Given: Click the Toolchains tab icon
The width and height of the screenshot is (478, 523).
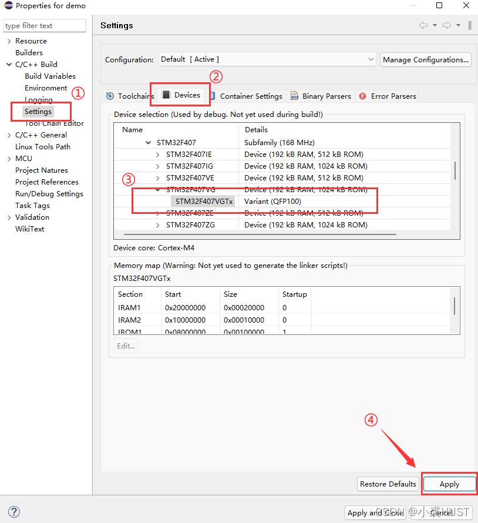Looking at the screenshot, I should [x=110, y=96].
